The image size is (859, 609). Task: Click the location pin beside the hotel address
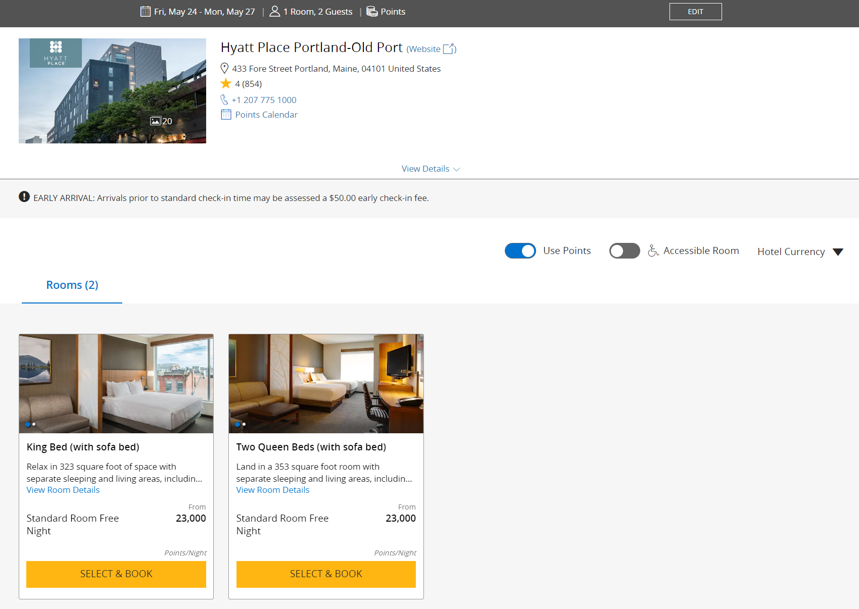[224, 68]
